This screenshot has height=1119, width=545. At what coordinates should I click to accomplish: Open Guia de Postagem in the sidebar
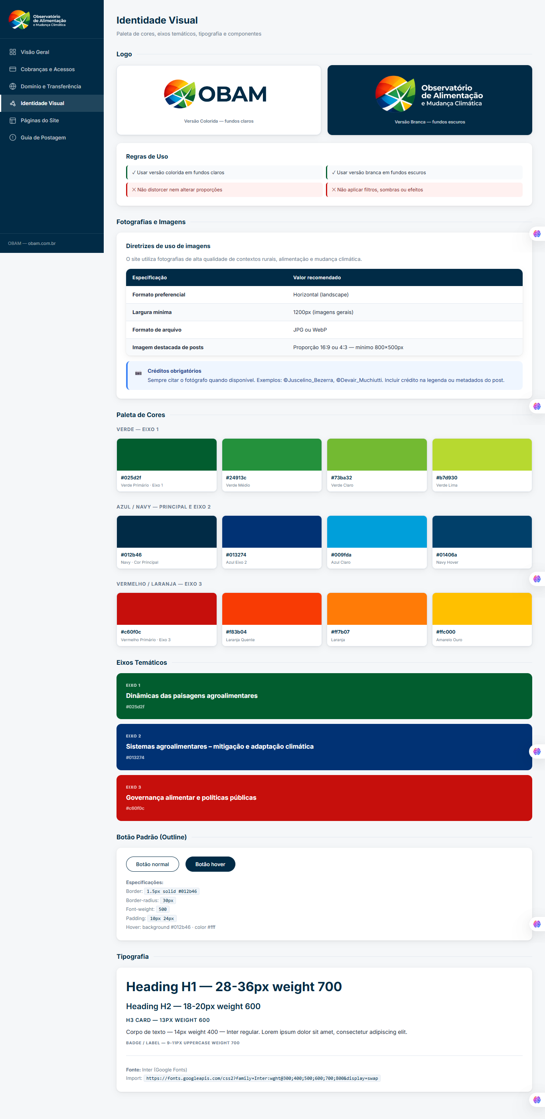click(x=51, y=138)
